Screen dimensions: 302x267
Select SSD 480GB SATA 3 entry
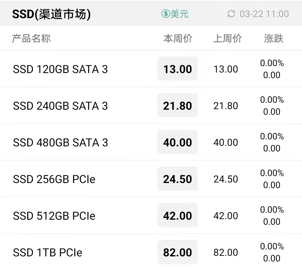(x=151, y=142)
